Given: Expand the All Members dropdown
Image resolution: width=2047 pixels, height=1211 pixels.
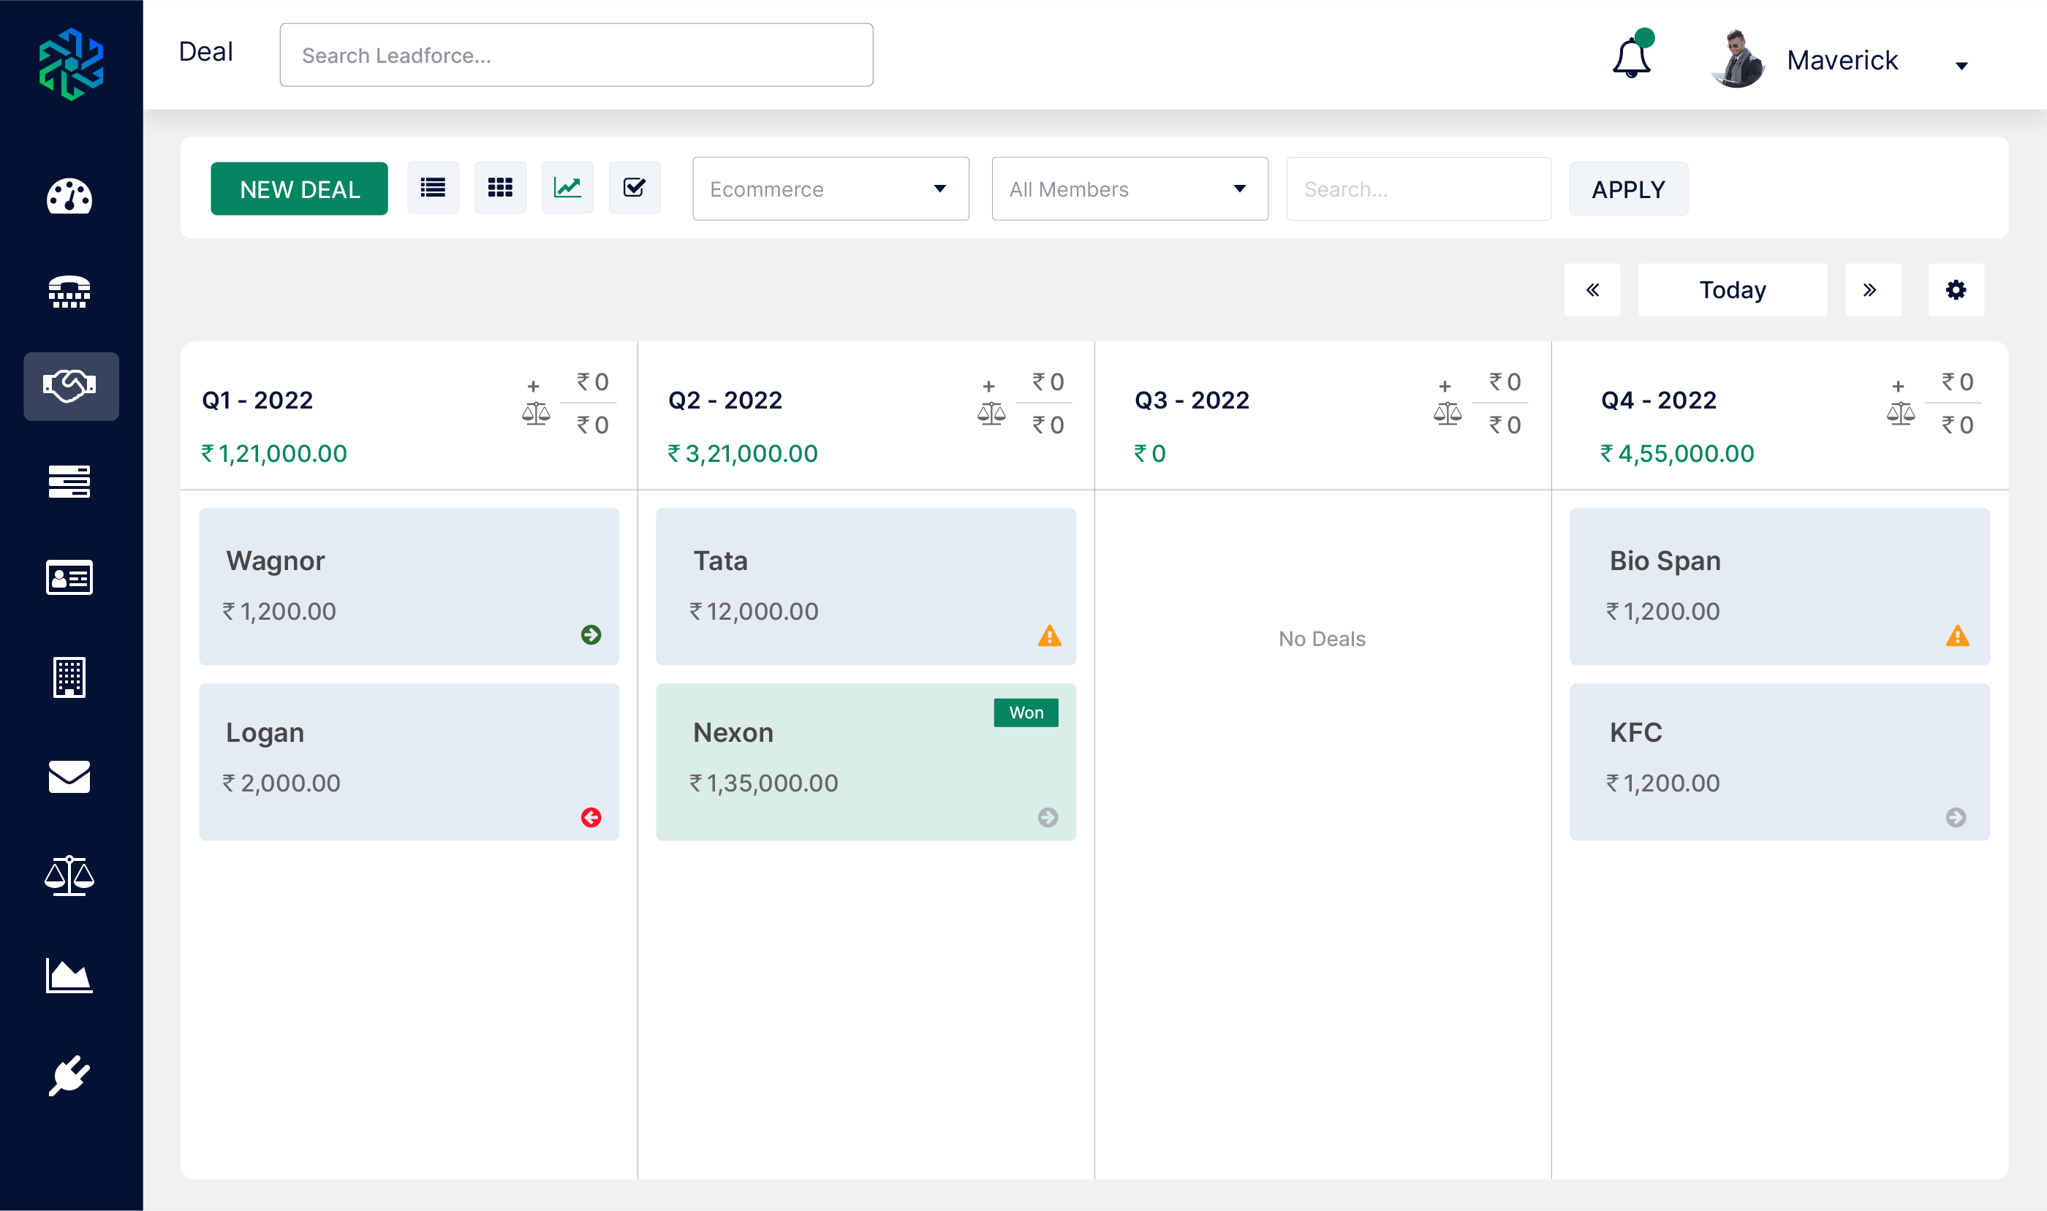Looking at the screenshot, I should click(1129, 189).
